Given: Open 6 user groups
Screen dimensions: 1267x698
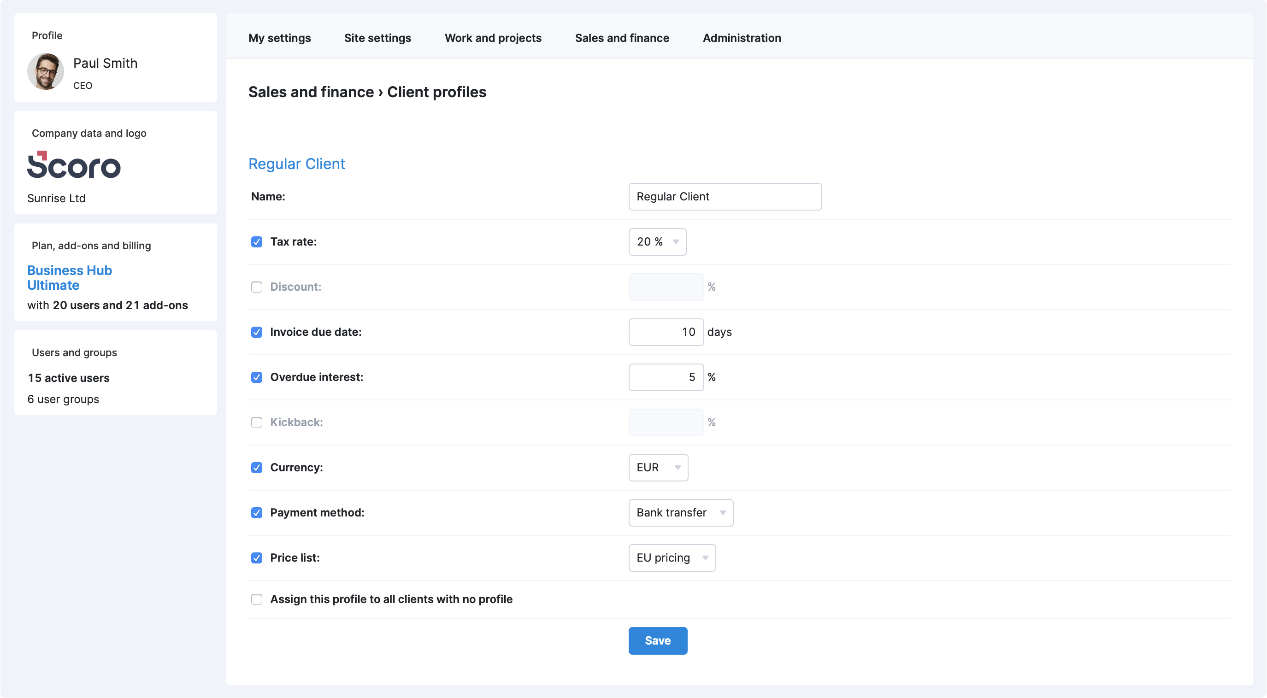Looking at the screenshot, I should click(63, 399).
